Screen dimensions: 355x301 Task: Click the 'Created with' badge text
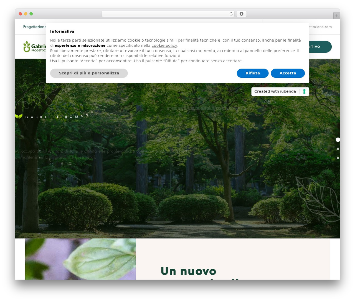[267, 91]
